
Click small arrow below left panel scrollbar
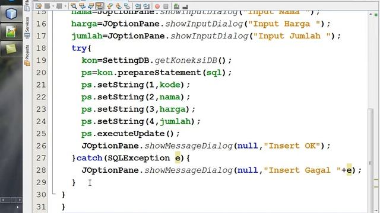17,207
